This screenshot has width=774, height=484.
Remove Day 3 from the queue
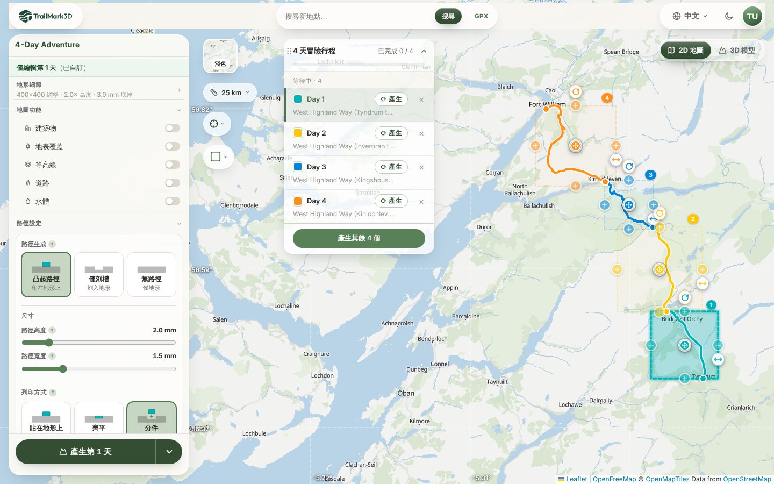click(421, 167)
